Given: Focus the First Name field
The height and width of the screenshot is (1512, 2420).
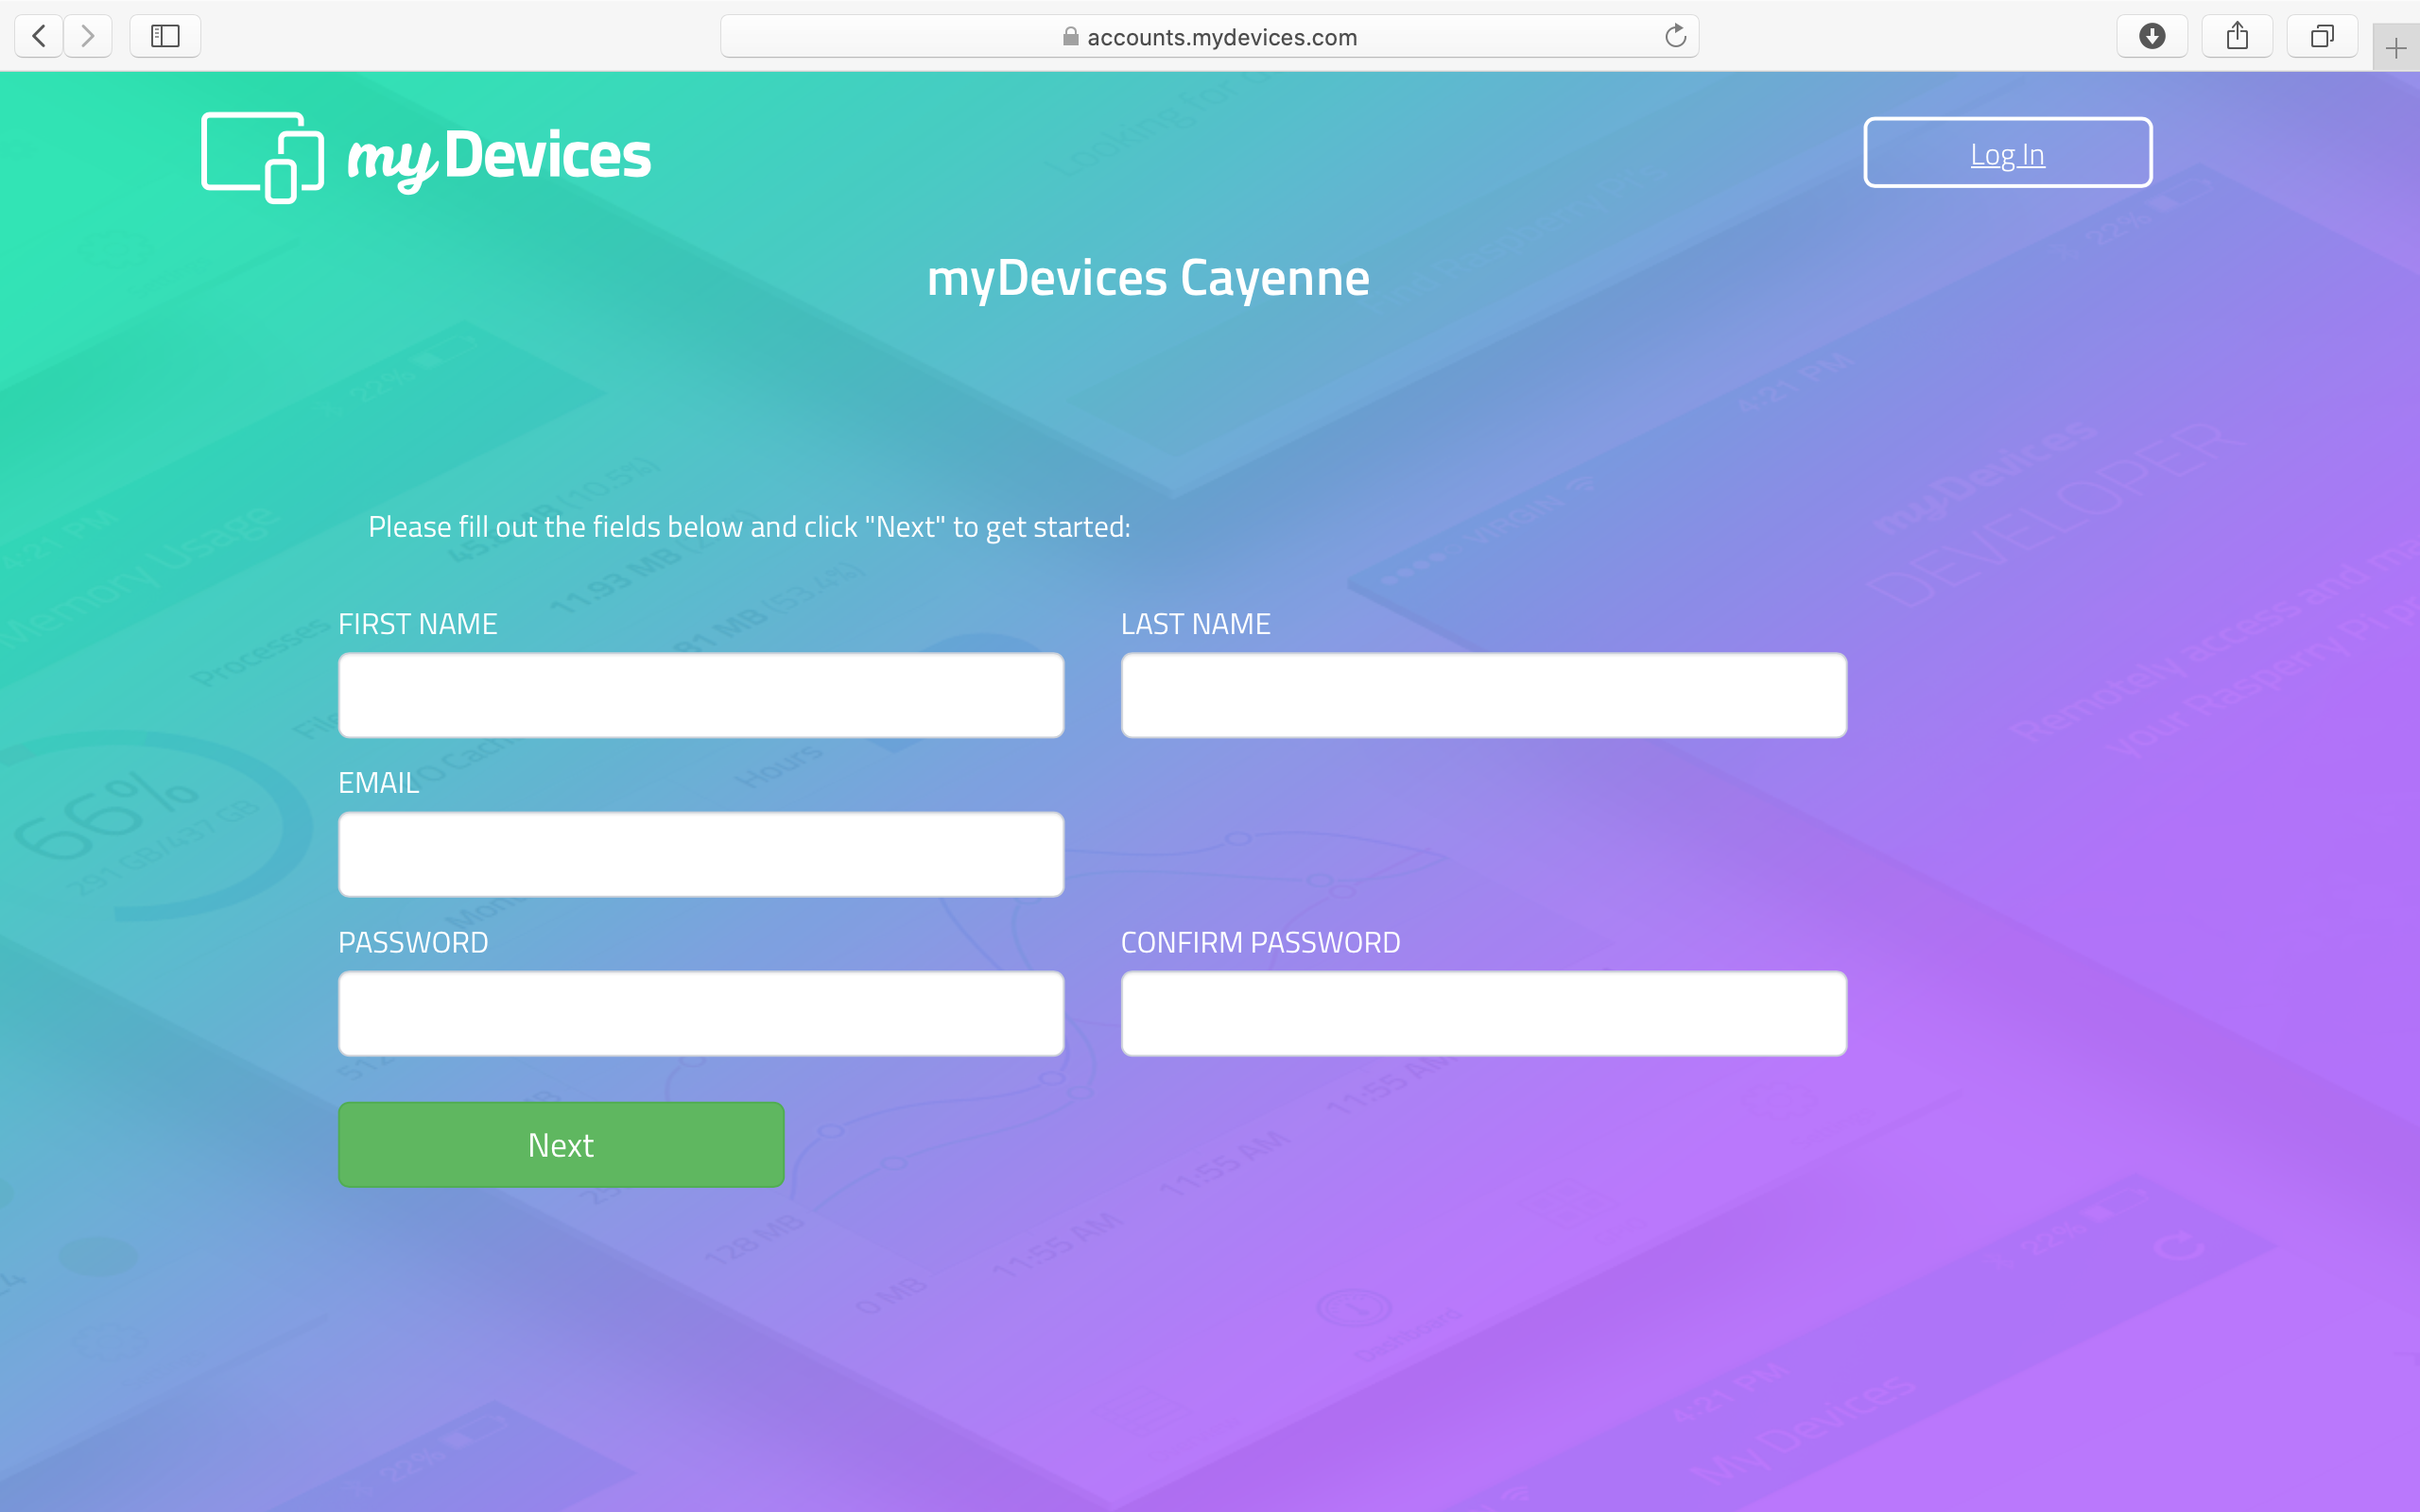Looking at the screenshot, I should 701,696.
